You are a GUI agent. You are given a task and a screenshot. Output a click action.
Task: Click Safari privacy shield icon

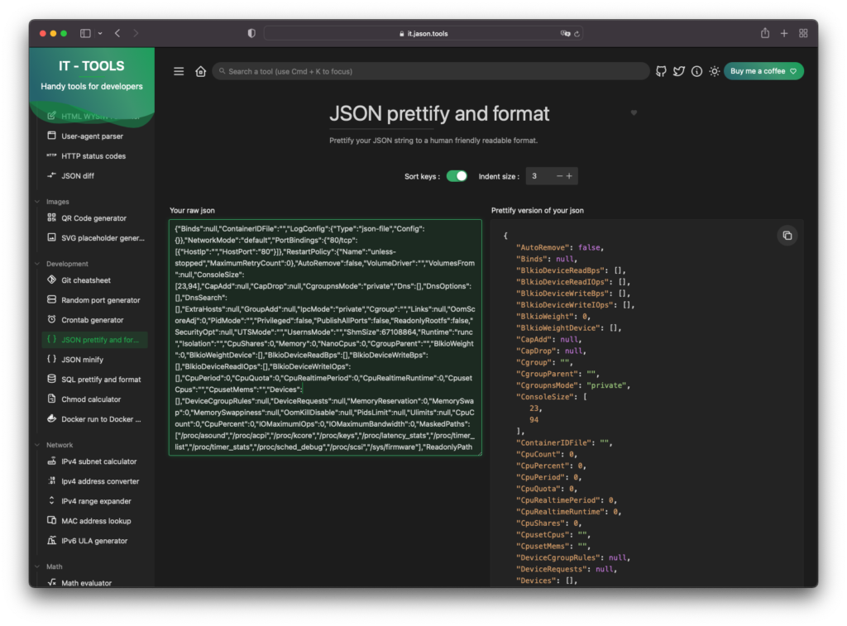[251, 33]
